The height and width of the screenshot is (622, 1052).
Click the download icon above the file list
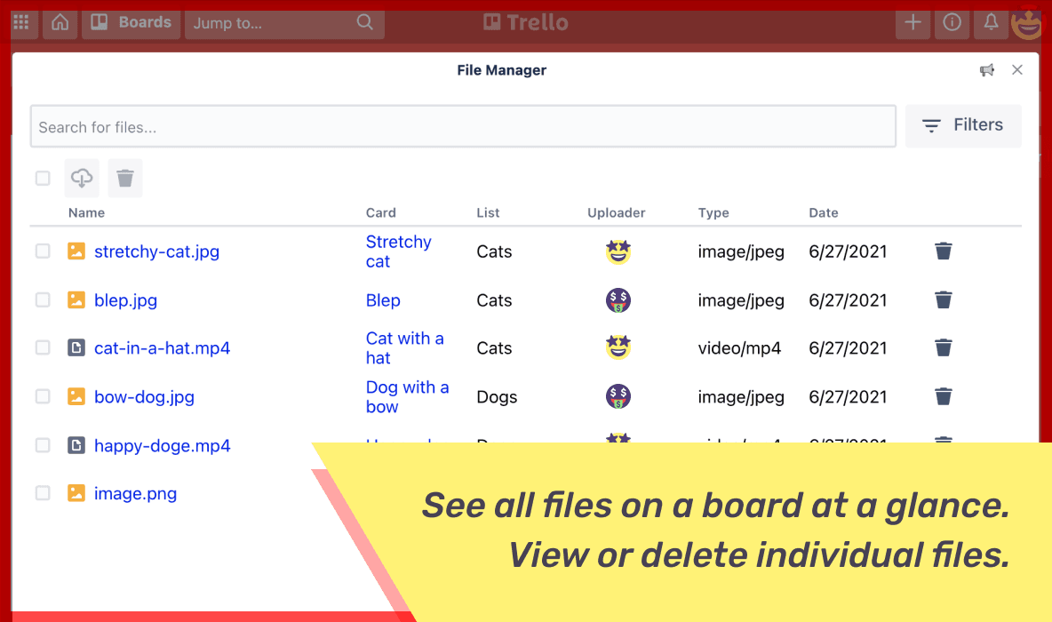82,178
